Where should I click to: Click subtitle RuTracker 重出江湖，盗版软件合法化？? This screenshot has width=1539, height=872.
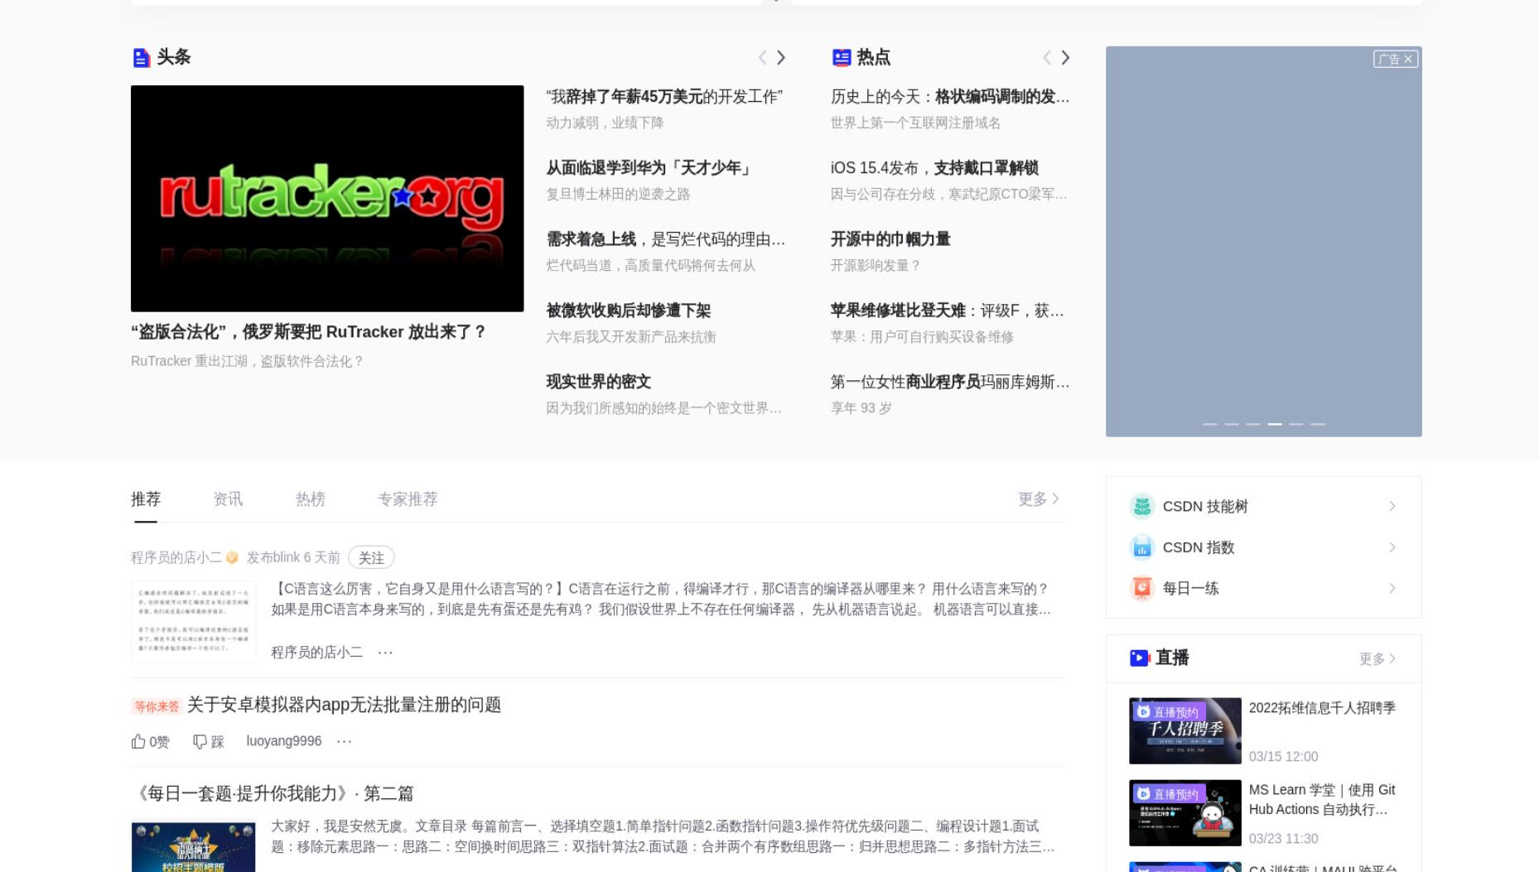pyautogui.click(x=247, y=361)
